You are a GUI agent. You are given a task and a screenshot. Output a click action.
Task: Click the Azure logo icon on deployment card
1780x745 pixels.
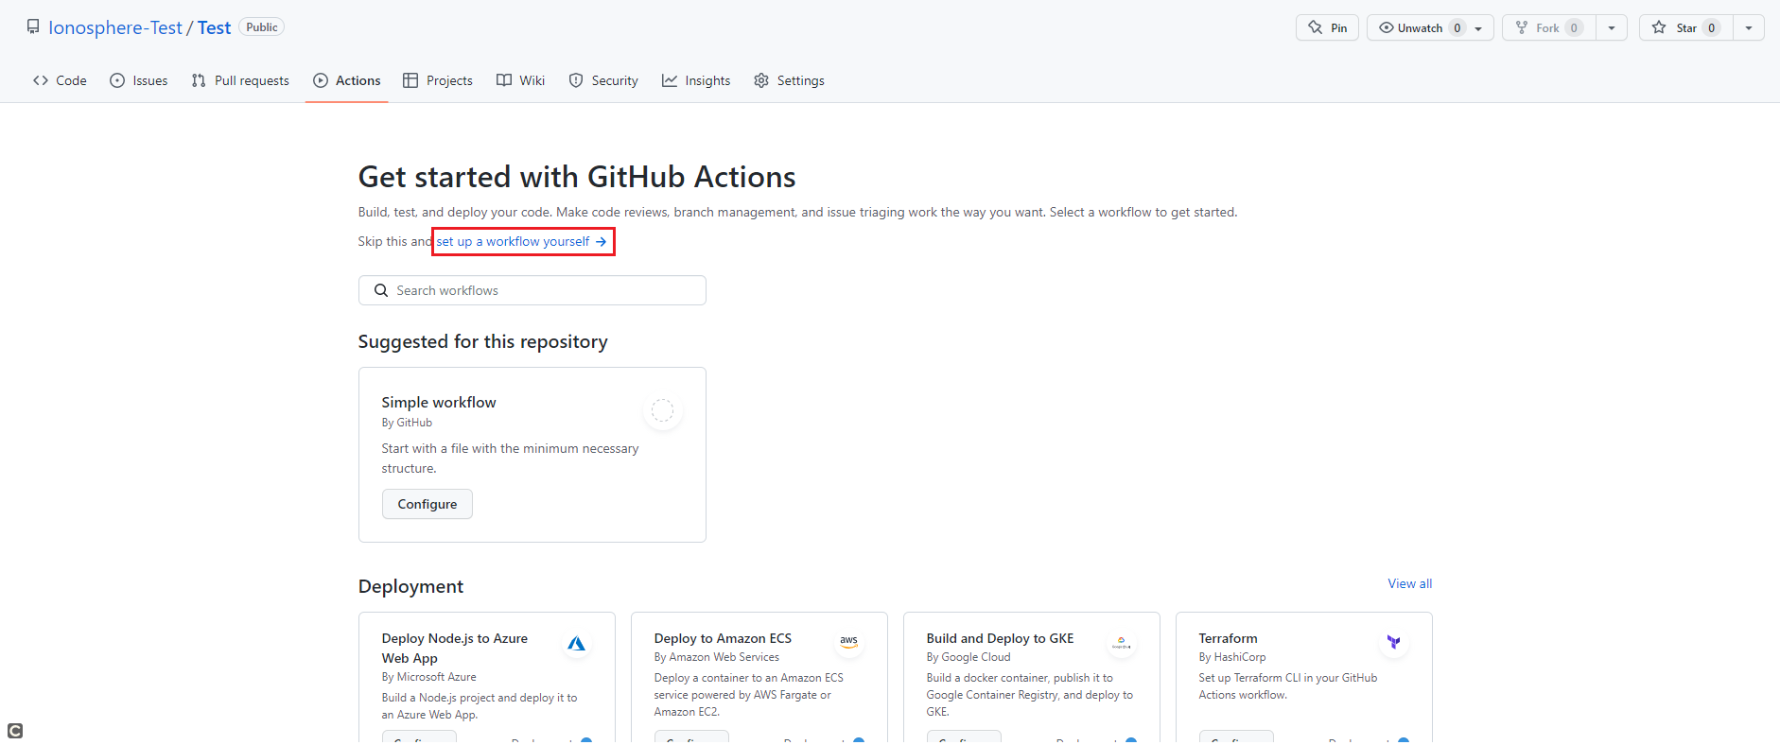coord(576,644)
